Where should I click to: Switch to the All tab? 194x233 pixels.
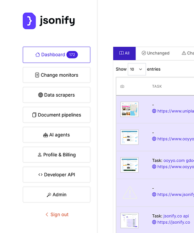124,53
